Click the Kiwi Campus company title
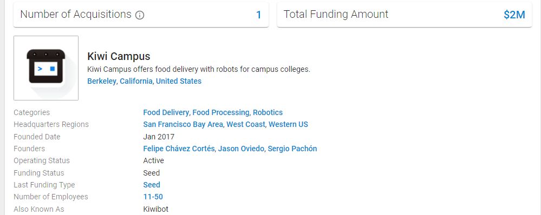 119,56
